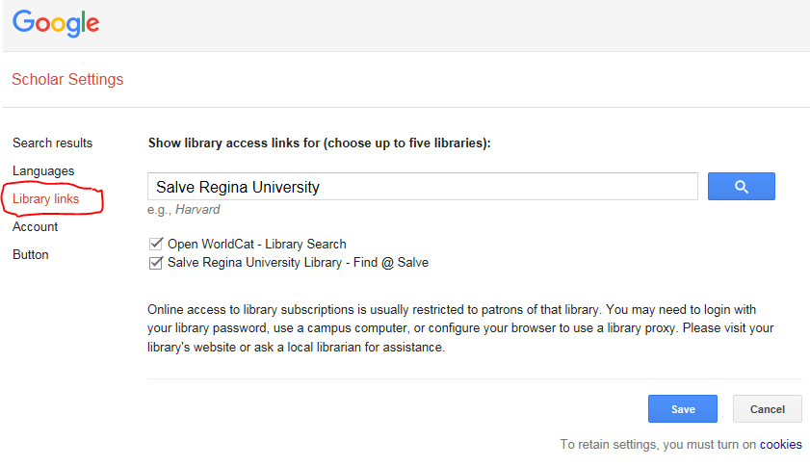Click the 'Find @ Salve' label text
Image resolution: width=810 pixels, height=467 pixels.
[390, 263]
